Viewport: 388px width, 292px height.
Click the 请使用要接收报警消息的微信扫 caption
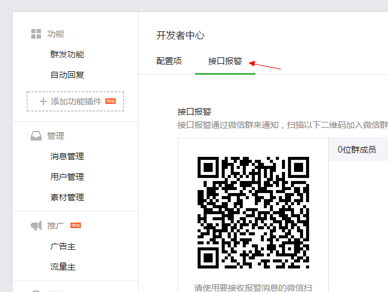pos(253,288)
